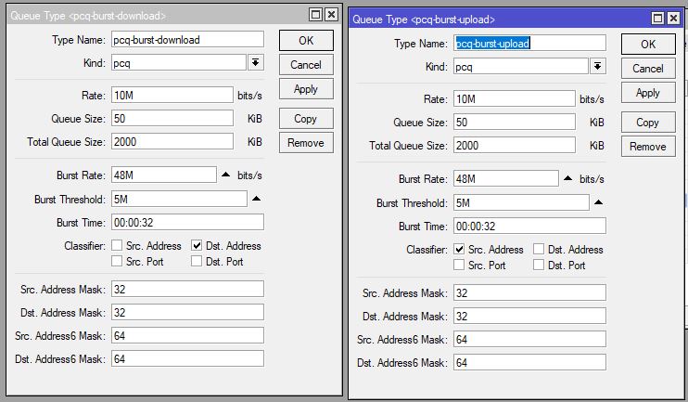Click Cancel in pcq-burst-upload window
The width and height of the screenshot is (688, 402).
click(x=648, y=68)
